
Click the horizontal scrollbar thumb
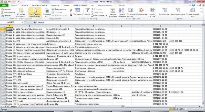coord(150,106)
